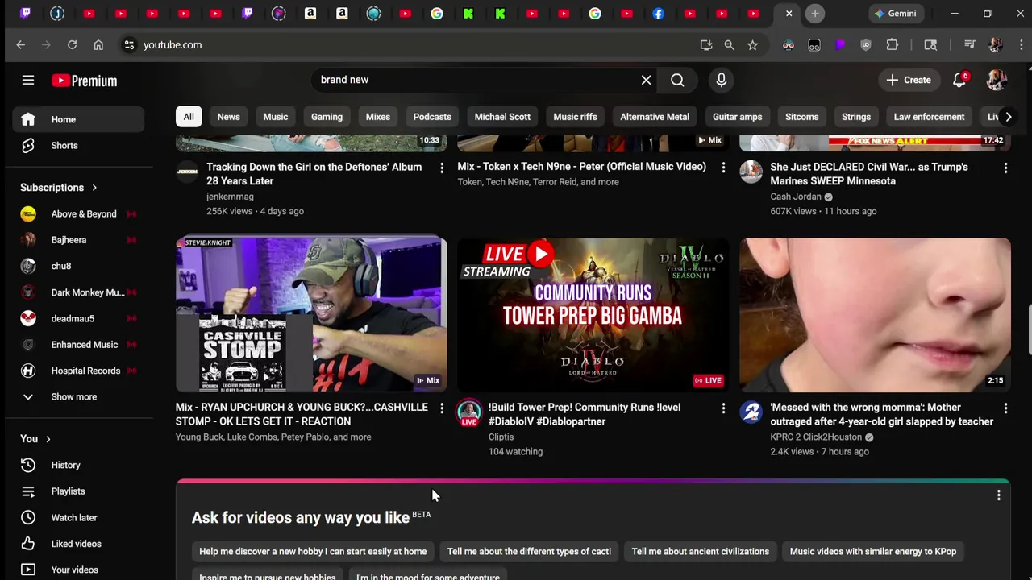This screenshot has height=580, width=1032.
Task: Open Your videos in sidebar
Action: click(78, 570)
